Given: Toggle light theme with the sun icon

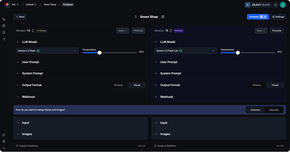Looking at the screenshot, I should (x=275, y=5).
